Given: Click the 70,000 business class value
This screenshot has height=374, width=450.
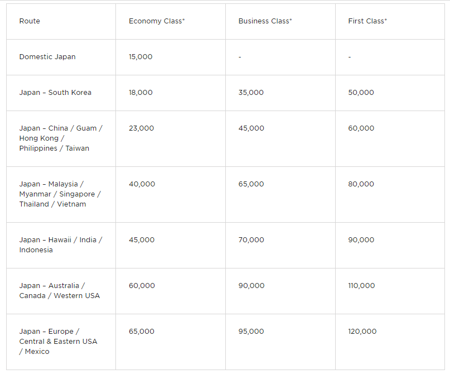Looking at the screenshot, I should 251,239.
